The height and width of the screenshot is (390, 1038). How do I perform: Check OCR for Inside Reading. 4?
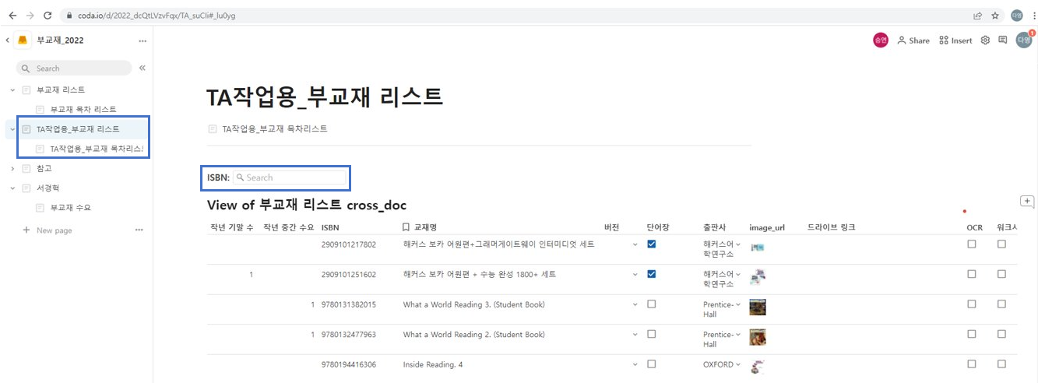click(x=971, y=364)
